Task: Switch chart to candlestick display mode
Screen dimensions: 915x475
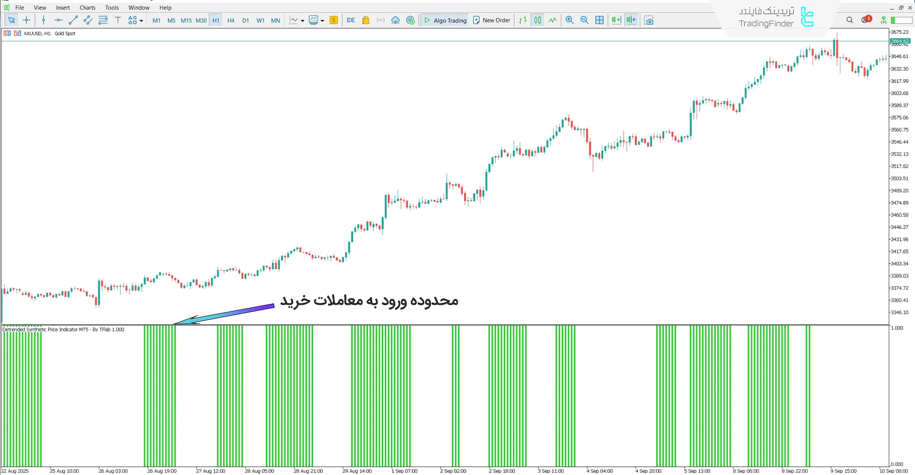Action: click(537, 20)
